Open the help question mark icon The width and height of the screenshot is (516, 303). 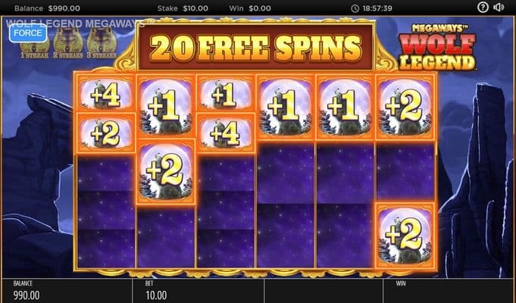pyautogui.click(x=483, y=8)
